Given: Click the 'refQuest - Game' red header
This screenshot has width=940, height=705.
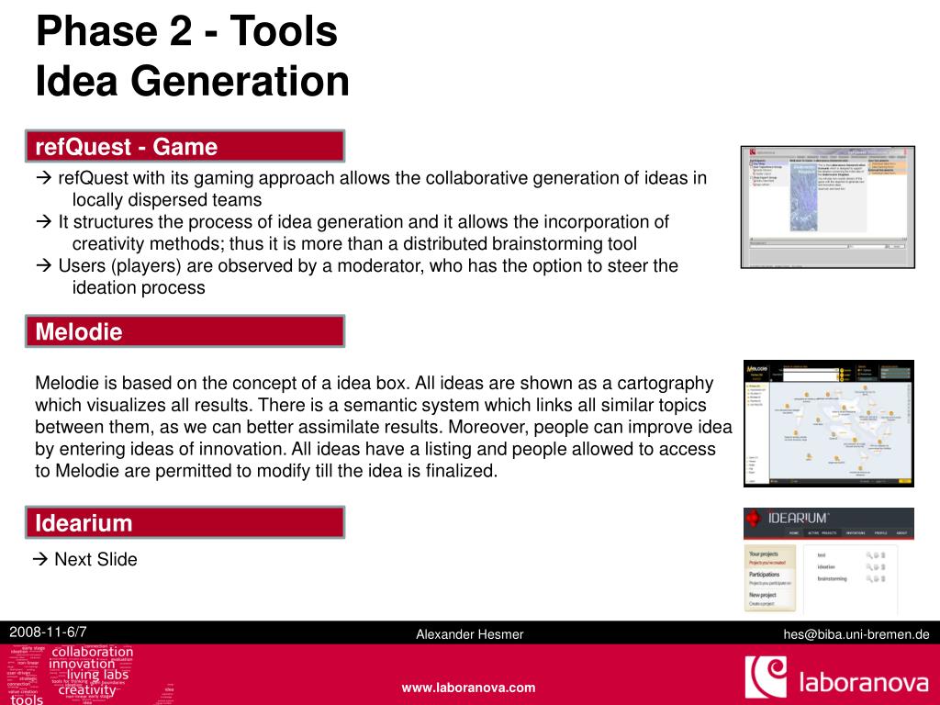Looking at the screenshot, I should coord(185,146).
